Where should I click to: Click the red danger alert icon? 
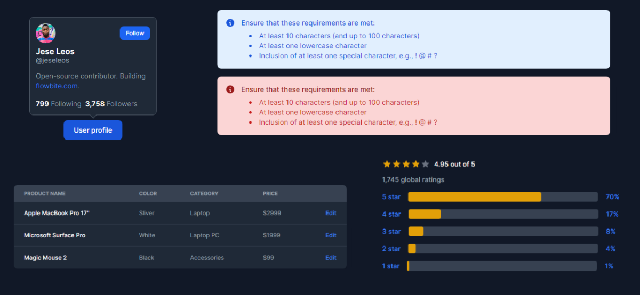tap(230, 89)
